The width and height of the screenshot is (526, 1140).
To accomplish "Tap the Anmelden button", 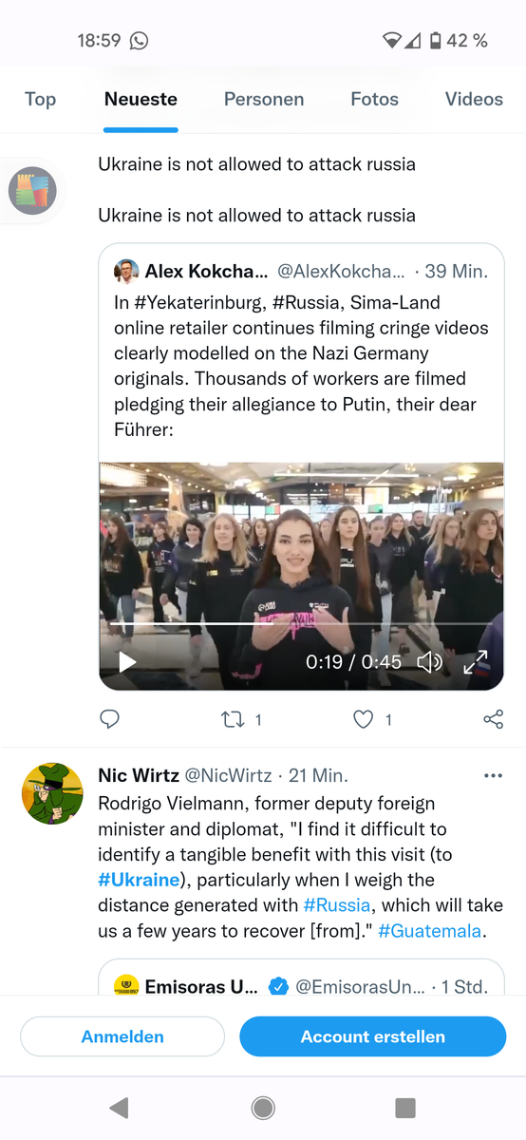I will coord(122,1036).
